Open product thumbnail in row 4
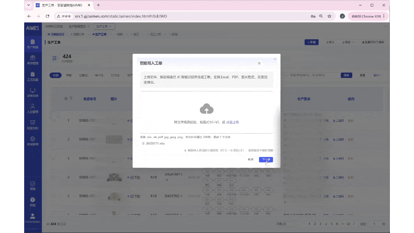Image resolution: width=414 pixels, height=233 pixels. (114, 177)
